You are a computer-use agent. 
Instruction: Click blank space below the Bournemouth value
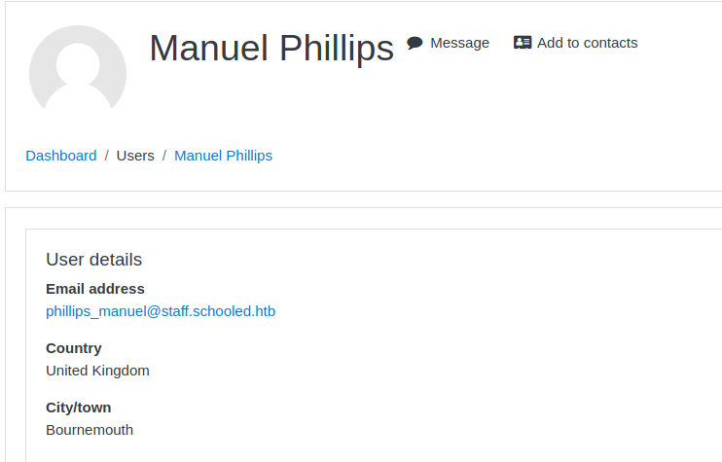[x=292, y=449]
